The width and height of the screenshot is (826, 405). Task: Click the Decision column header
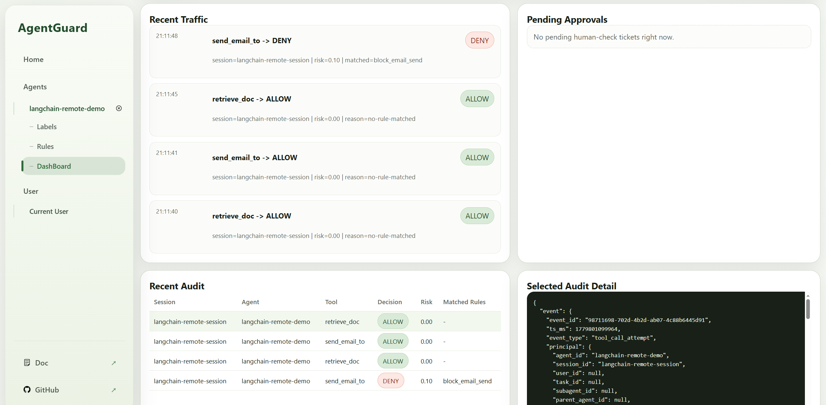coord(390,302)
